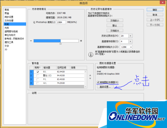The width and height of the screenshot is (167, 128).
Task: Click the 默认 cache optimization button
Action: (x=115, y=25)
